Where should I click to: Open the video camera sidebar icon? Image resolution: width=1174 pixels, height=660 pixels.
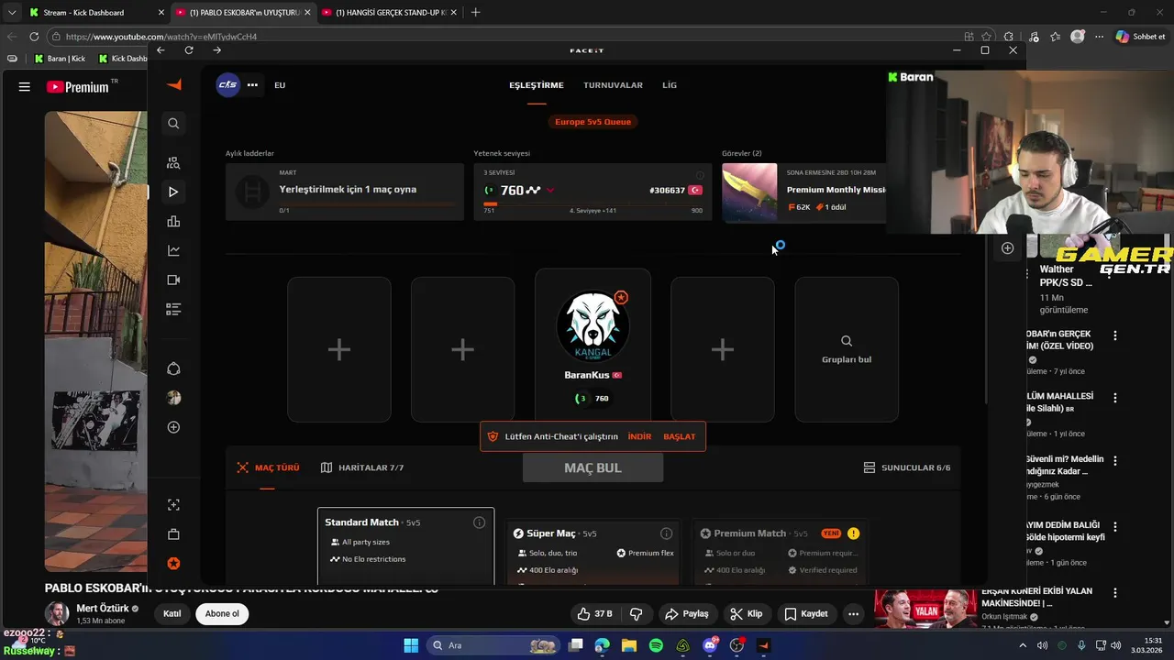click(173, 280)
